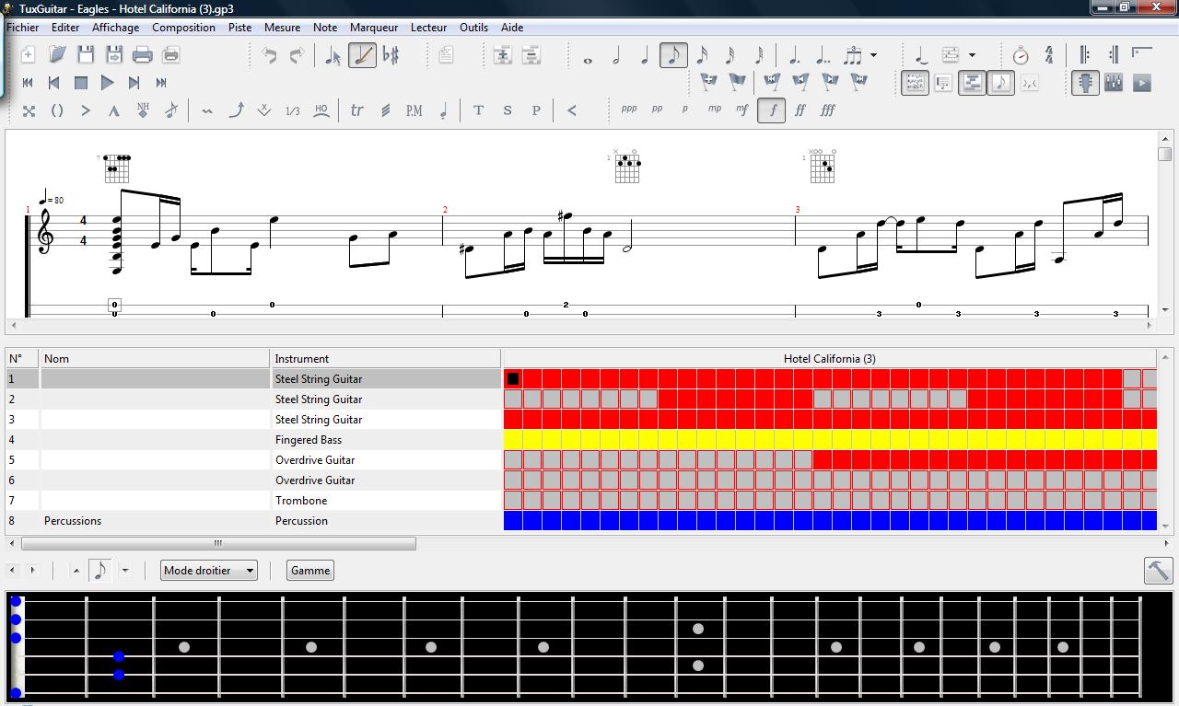Toggle the pencil edit mode
This screenshot has height=706, width=1179.
(x=362, y=55)
